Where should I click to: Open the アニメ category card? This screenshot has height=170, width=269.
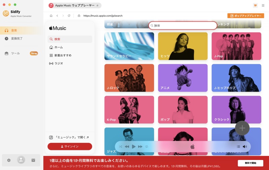click(x=183, y=78)
